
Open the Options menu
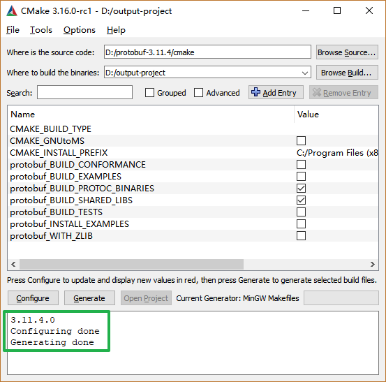tap(80, 30)
